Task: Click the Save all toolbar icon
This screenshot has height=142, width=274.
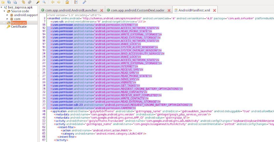Action: (x=9, y=2)
